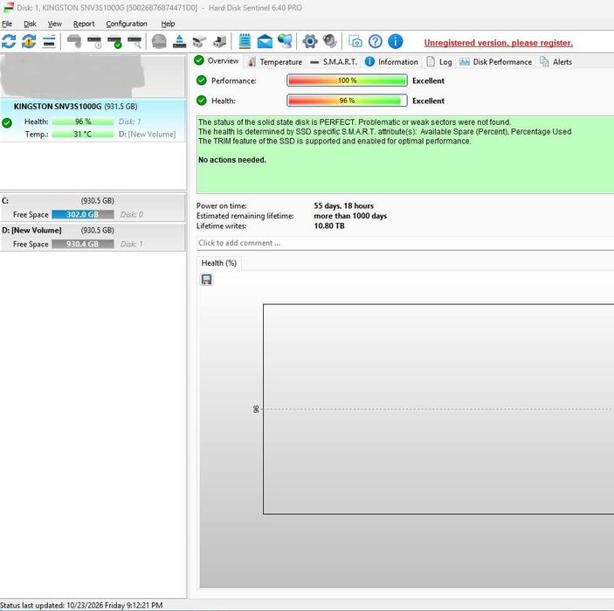
Task: Select the D: [New Volume] entry
Action: point(93,237)
